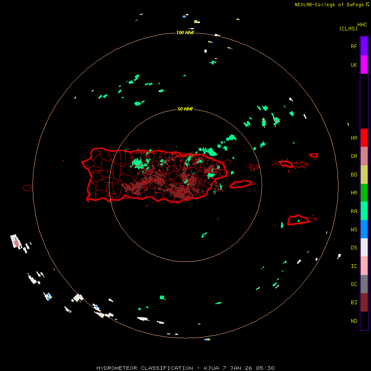
Task: Click the HHC product label
Action: coord(362,24)
